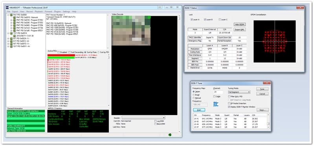Screen dimensions: 314x146
Task: Click scrollbar of Active PIDs list
Action: point(108,80)
